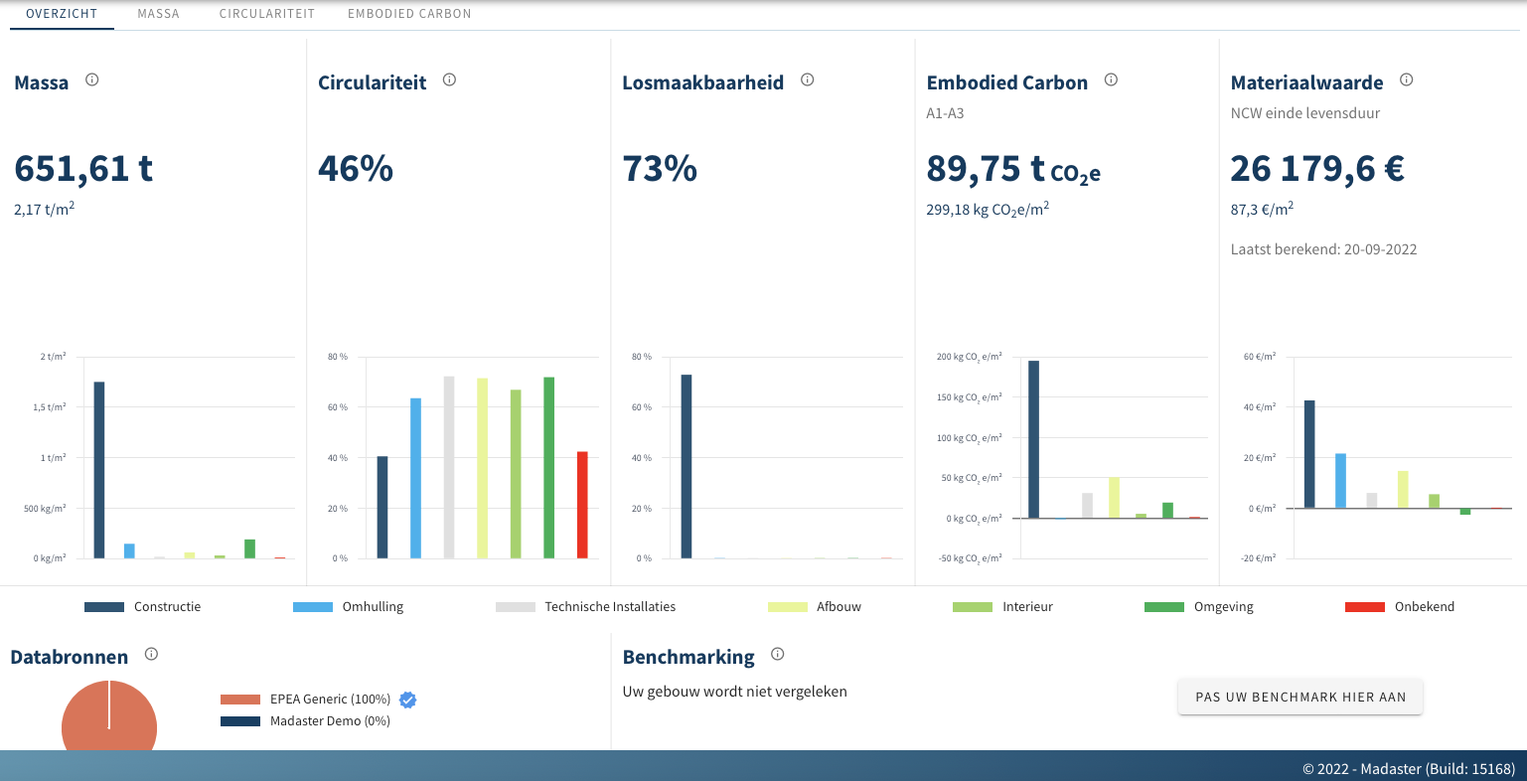Open the Benchmarking info icon

click(778, 654)
